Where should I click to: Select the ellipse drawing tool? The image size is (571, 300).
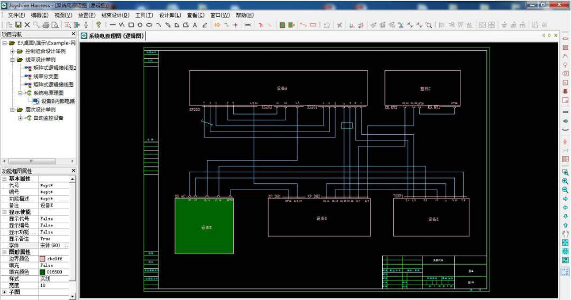click(x=149, y=25)
